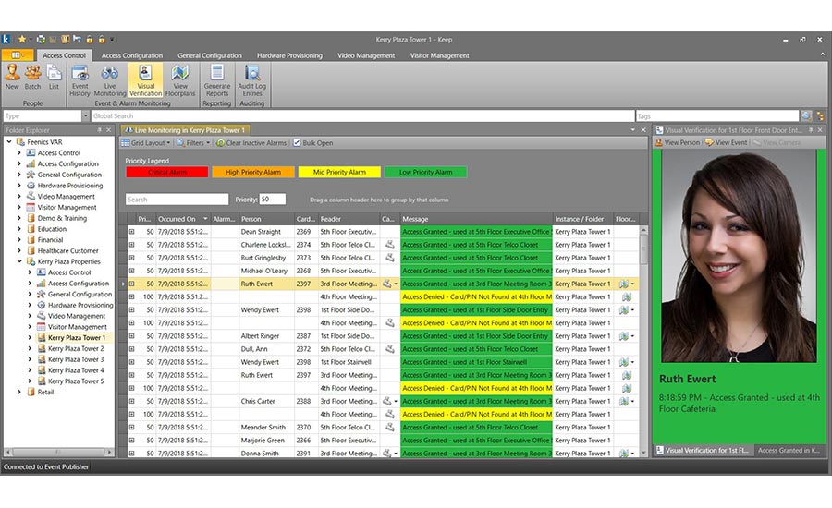Click the Global Search input field

[x=361, y=116]
